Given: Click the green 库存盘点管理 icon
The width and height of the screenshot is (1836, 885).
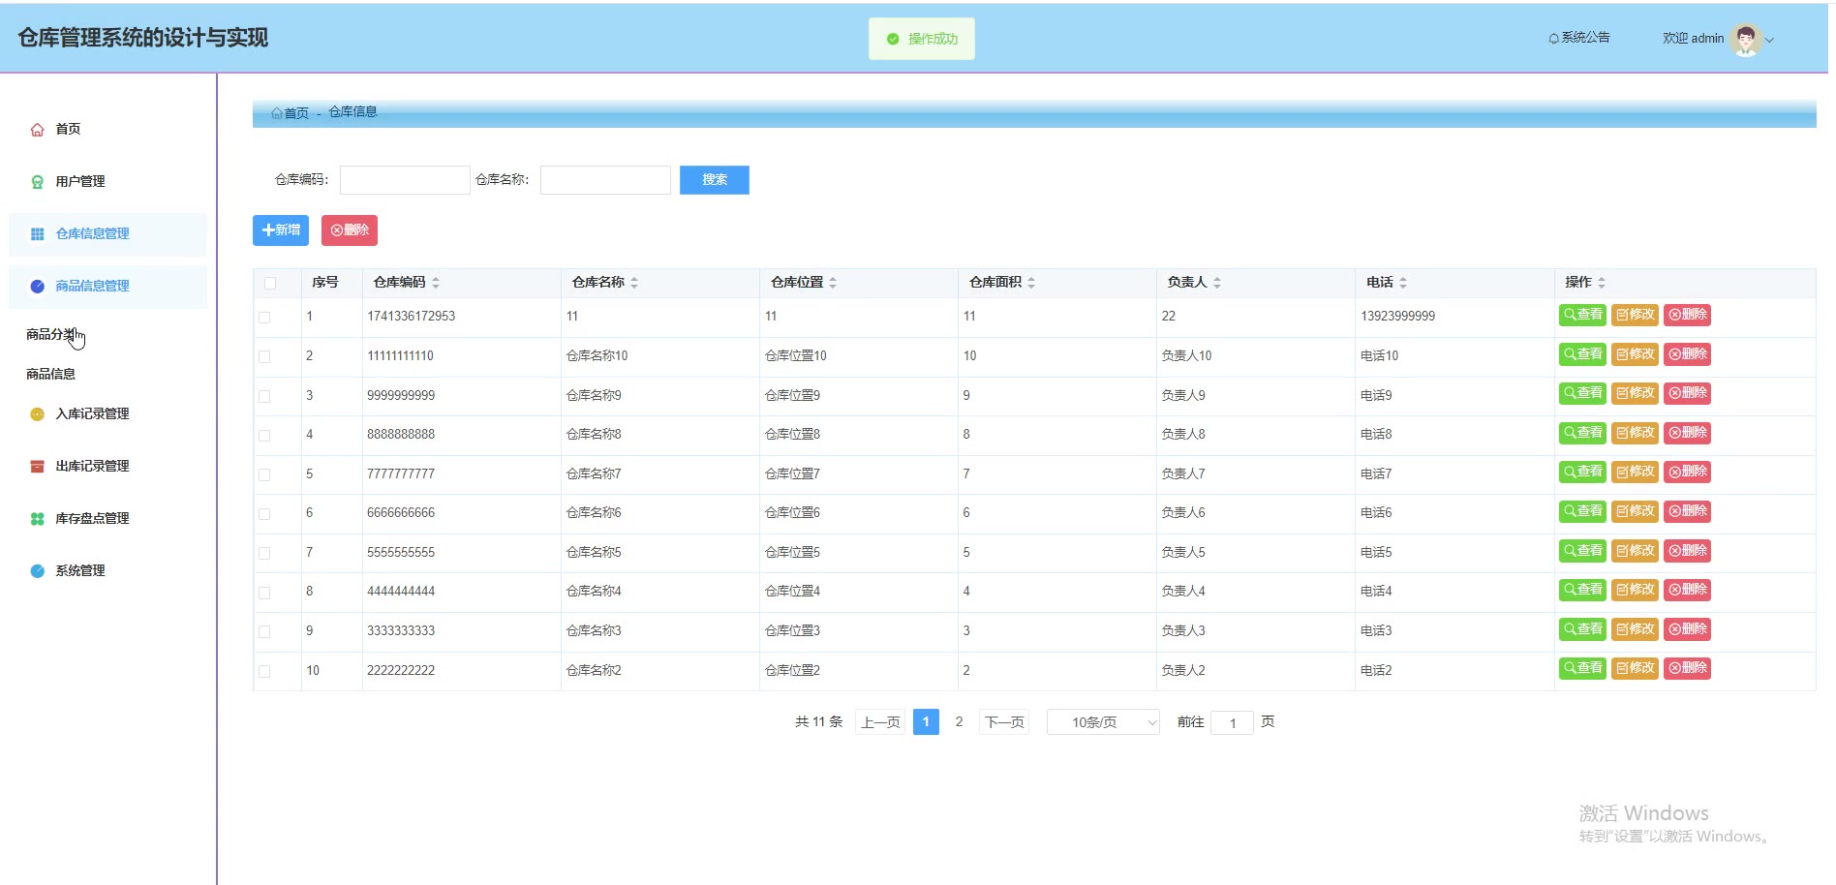Looking at the screenshot, I should pyautogui.click(x=37, y=519).
